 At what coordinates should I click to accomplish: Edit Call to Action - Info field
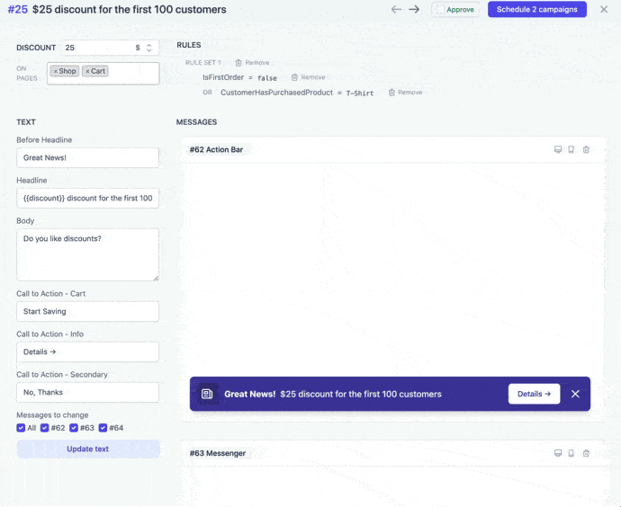(x=87, y=351)
